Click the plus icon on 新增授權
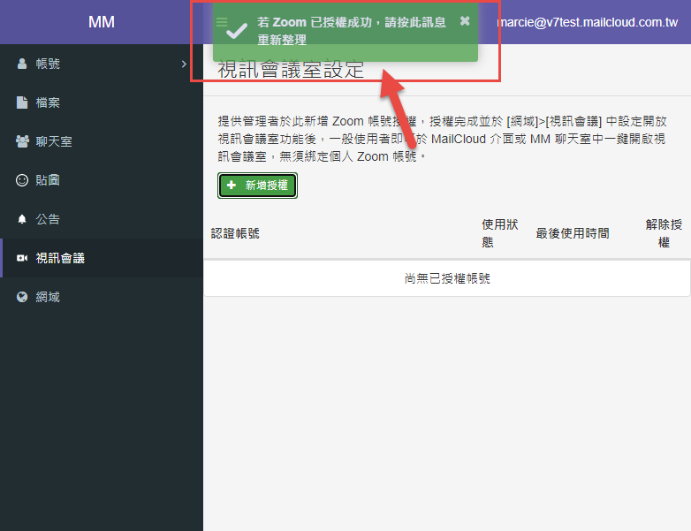 [232, 185]
